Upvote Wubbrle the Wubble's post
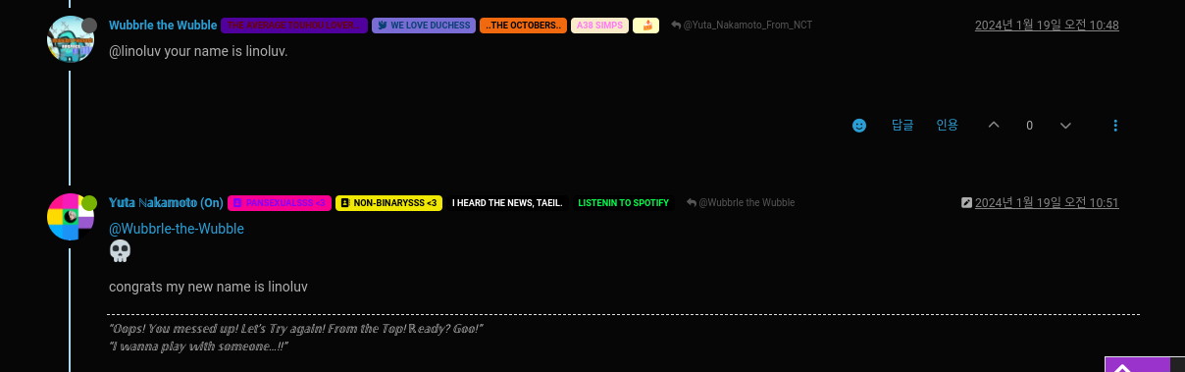Image resolution: width=1185 pixels, height=372 pixels. (994, 125)
